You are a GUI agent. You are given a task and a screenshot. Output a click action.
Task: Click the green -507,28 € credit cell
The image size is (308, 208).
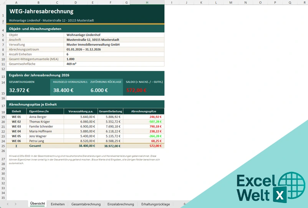[x=144, y=122]
